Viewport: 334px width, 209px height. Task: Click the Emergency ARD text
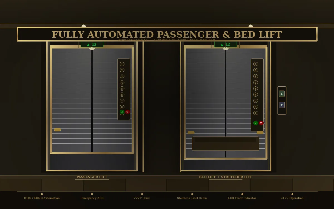tap(92, 198)
